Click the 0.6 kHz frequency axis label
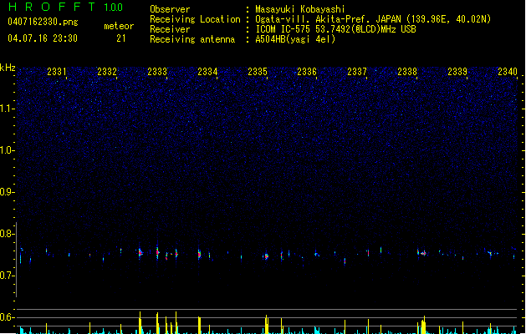Viewport: 526px width, 334px height. tap(8, 317)
